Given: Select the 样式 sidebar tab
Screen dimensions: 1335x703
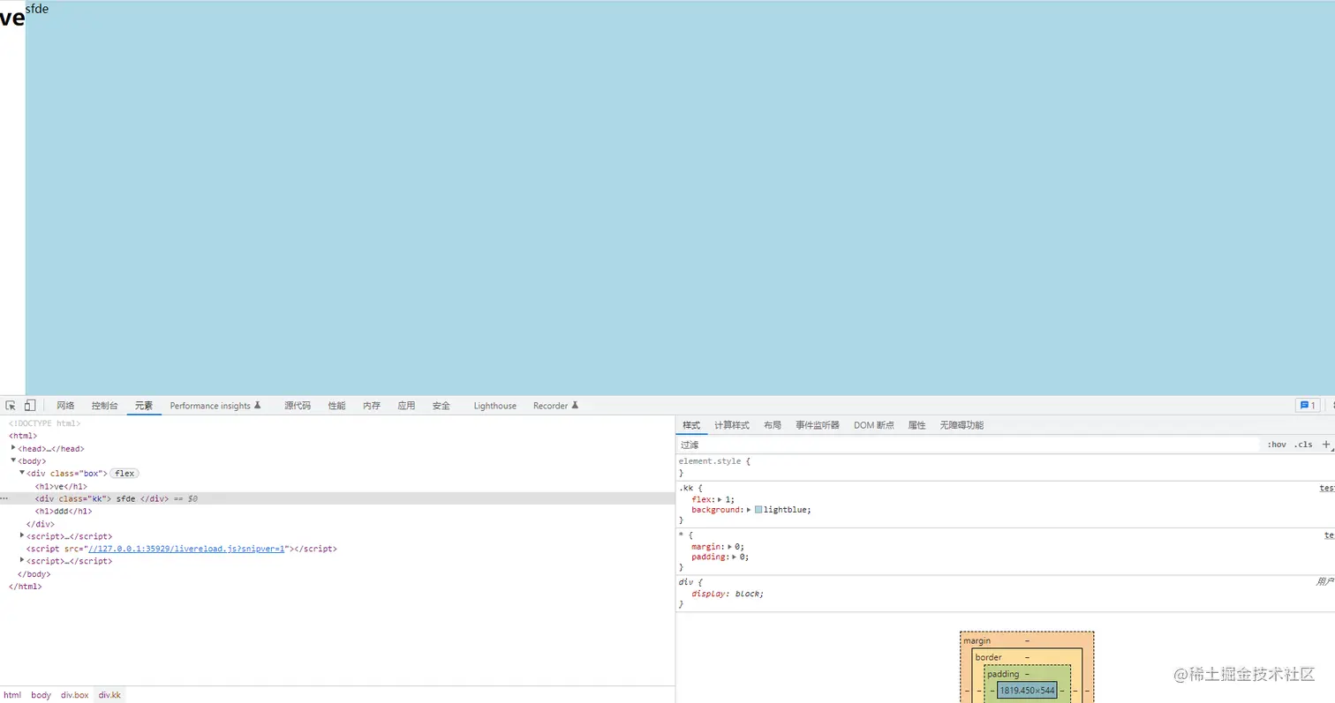Looking at the screenshot, I should pos(691,425).
